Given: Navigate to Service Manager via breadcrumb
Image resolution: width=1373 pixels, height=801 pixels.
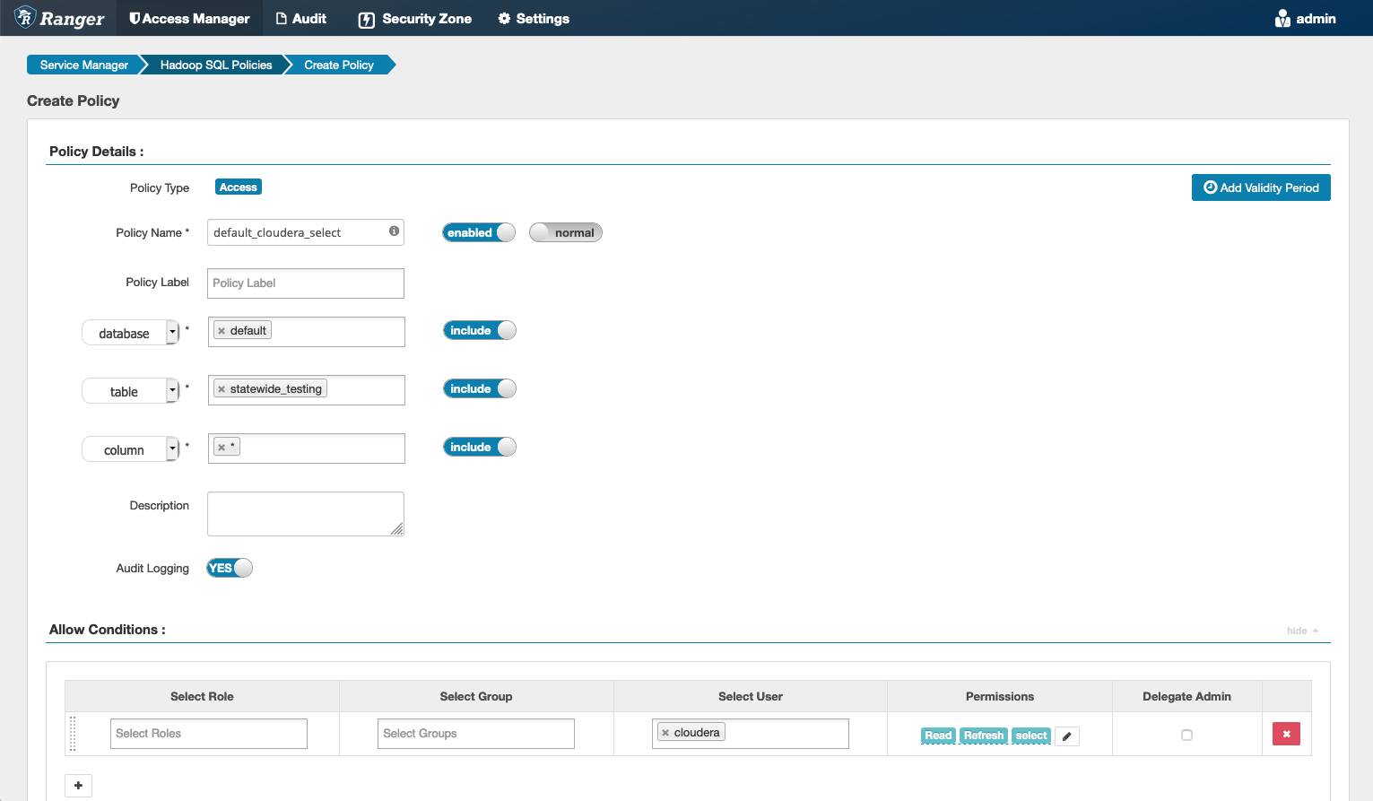Looking at the screenshot, I should point(84,65).
